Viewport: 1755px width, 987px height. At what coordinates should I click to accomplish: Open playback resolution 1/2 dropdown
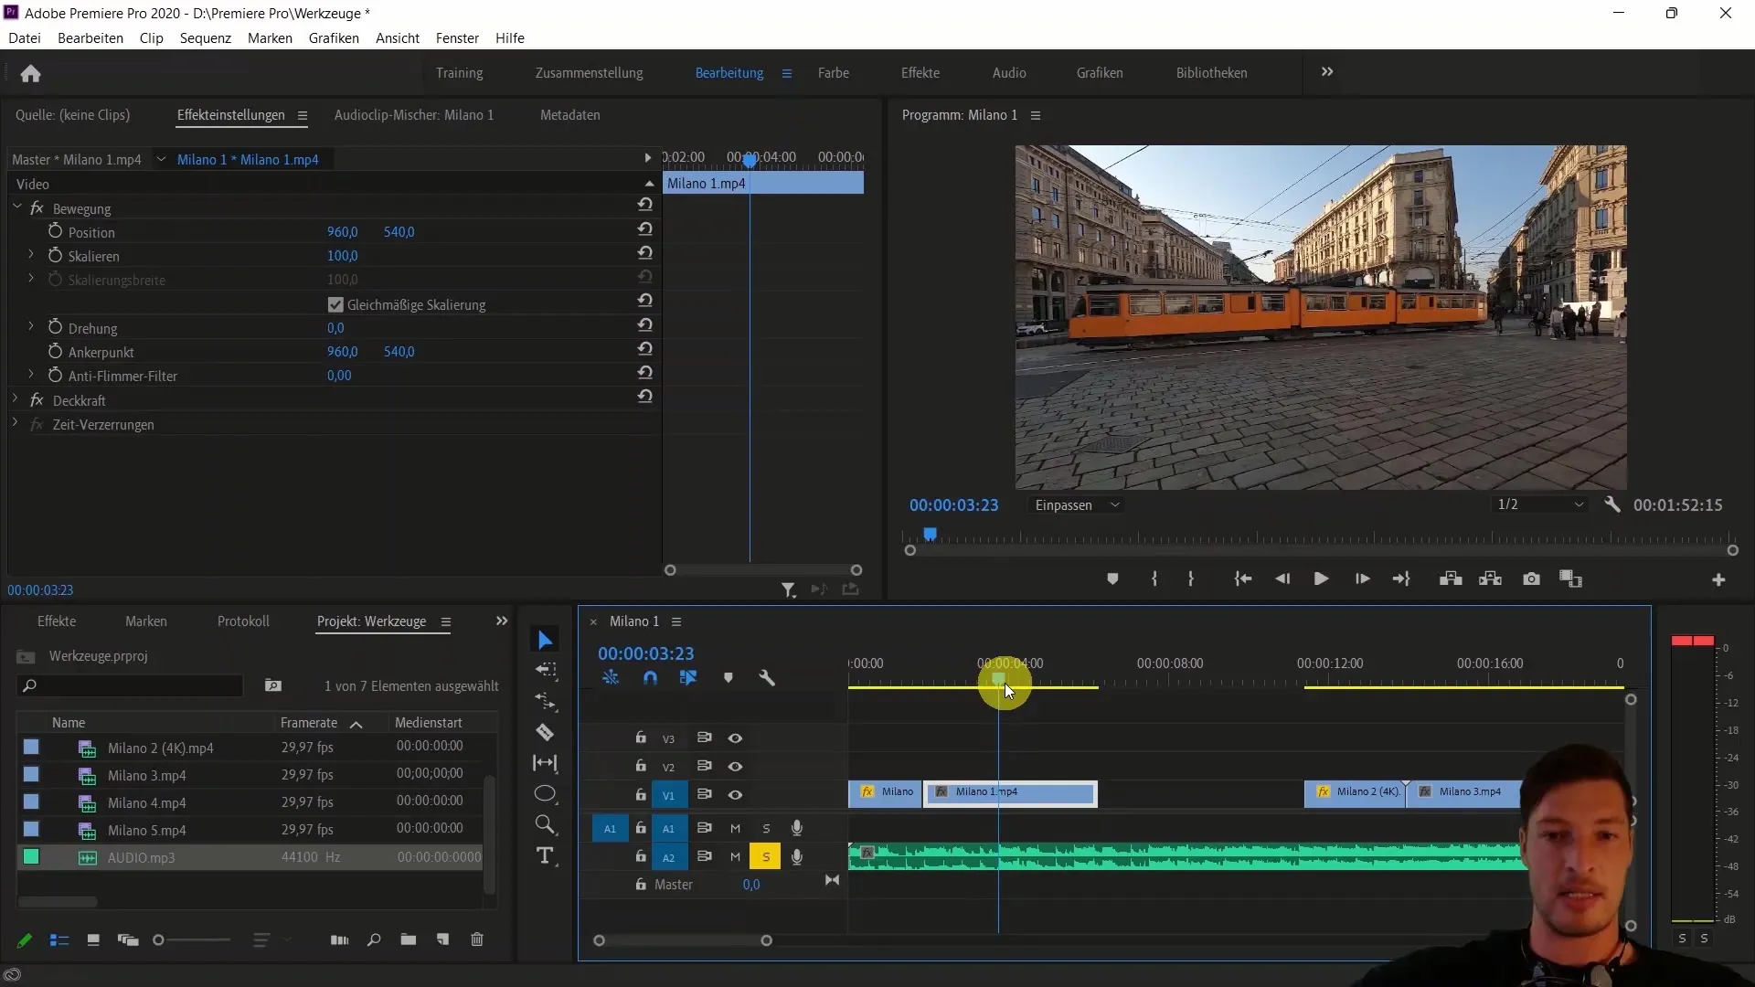click(x=1539, y=504)
